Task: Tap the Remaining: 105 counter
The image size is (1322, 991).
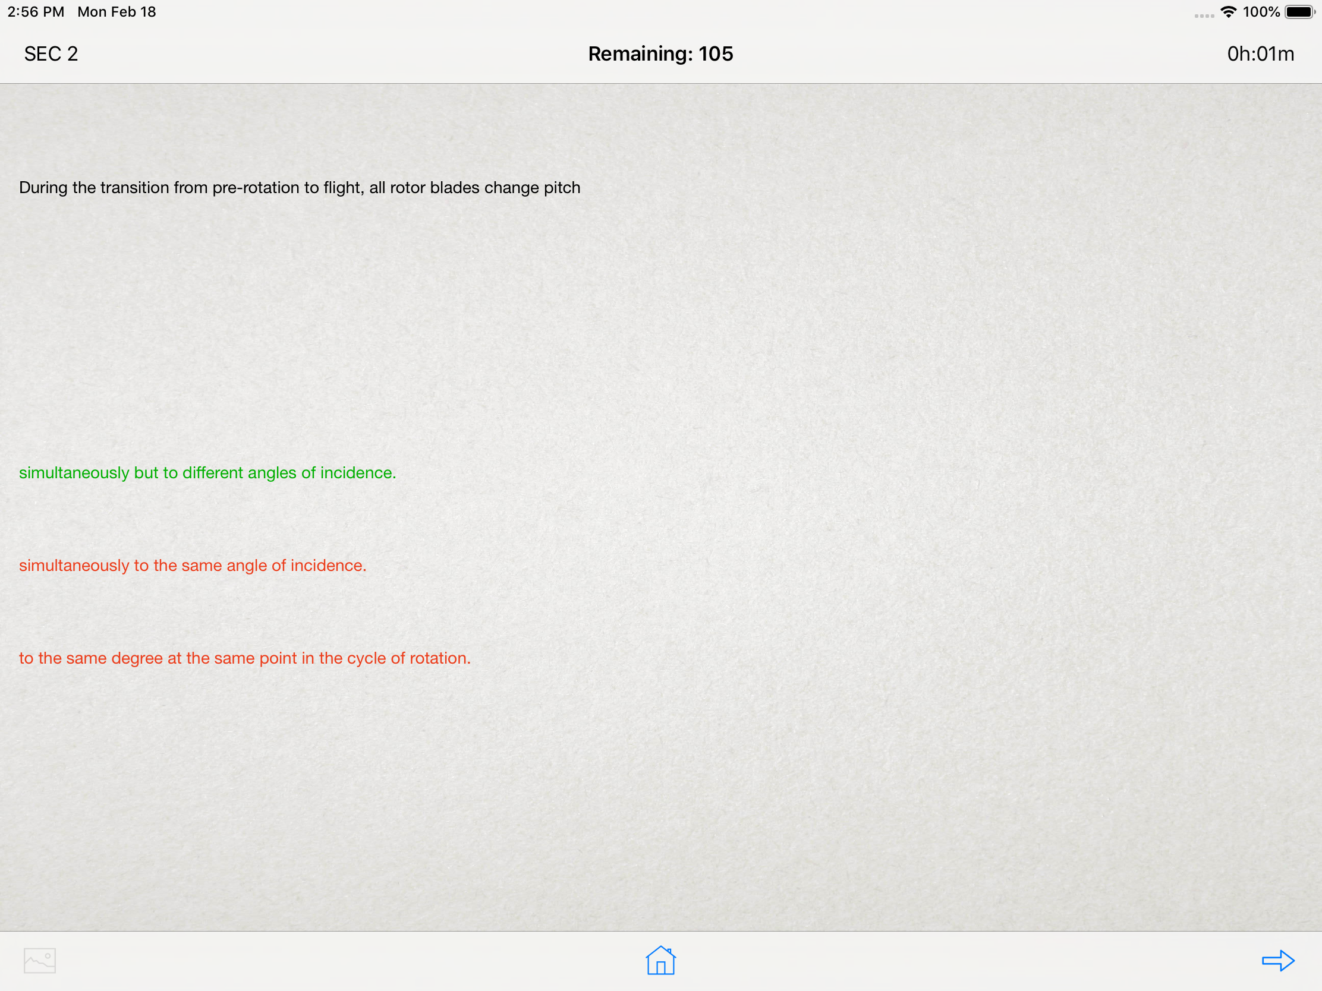Action: 660,53
